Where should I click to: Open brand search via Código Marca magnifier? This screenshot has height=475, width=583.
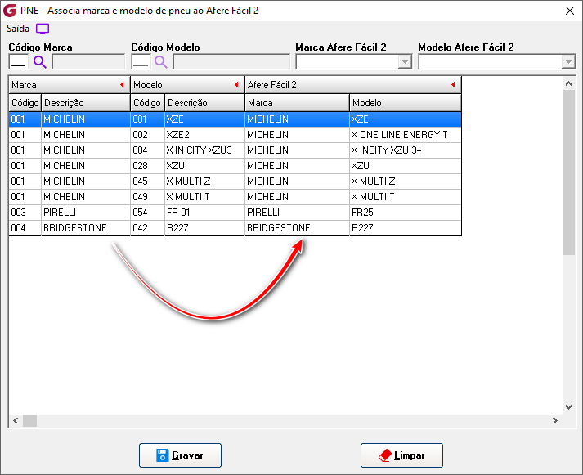point(40,61)
